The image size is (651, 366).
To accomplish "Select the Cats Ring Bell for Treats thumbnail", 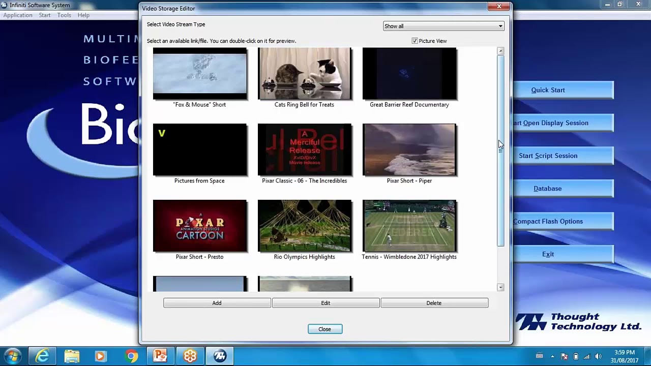I will (305, 74).
